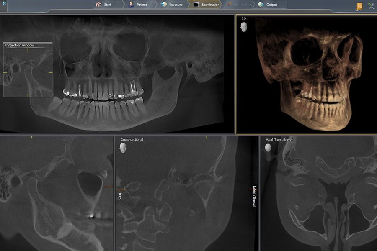Go to the Plan & Treat tab

[240, 5]
